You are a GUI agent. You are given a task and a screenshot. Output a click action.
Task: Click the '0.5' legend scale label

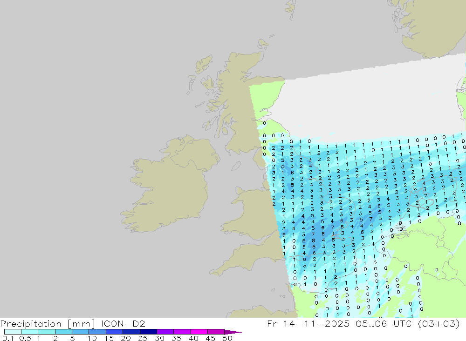click(25, 338)
